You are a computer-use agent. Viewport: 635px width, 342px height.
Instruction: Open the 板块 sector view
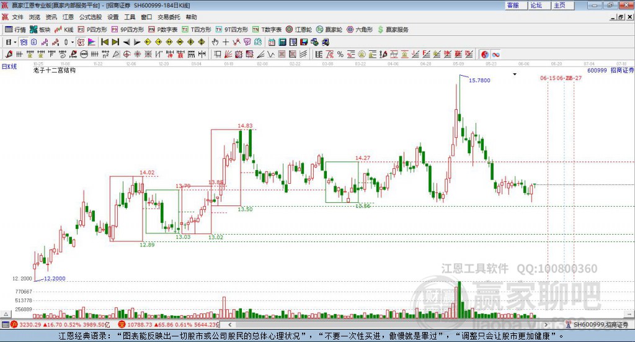tap(40, 30)
